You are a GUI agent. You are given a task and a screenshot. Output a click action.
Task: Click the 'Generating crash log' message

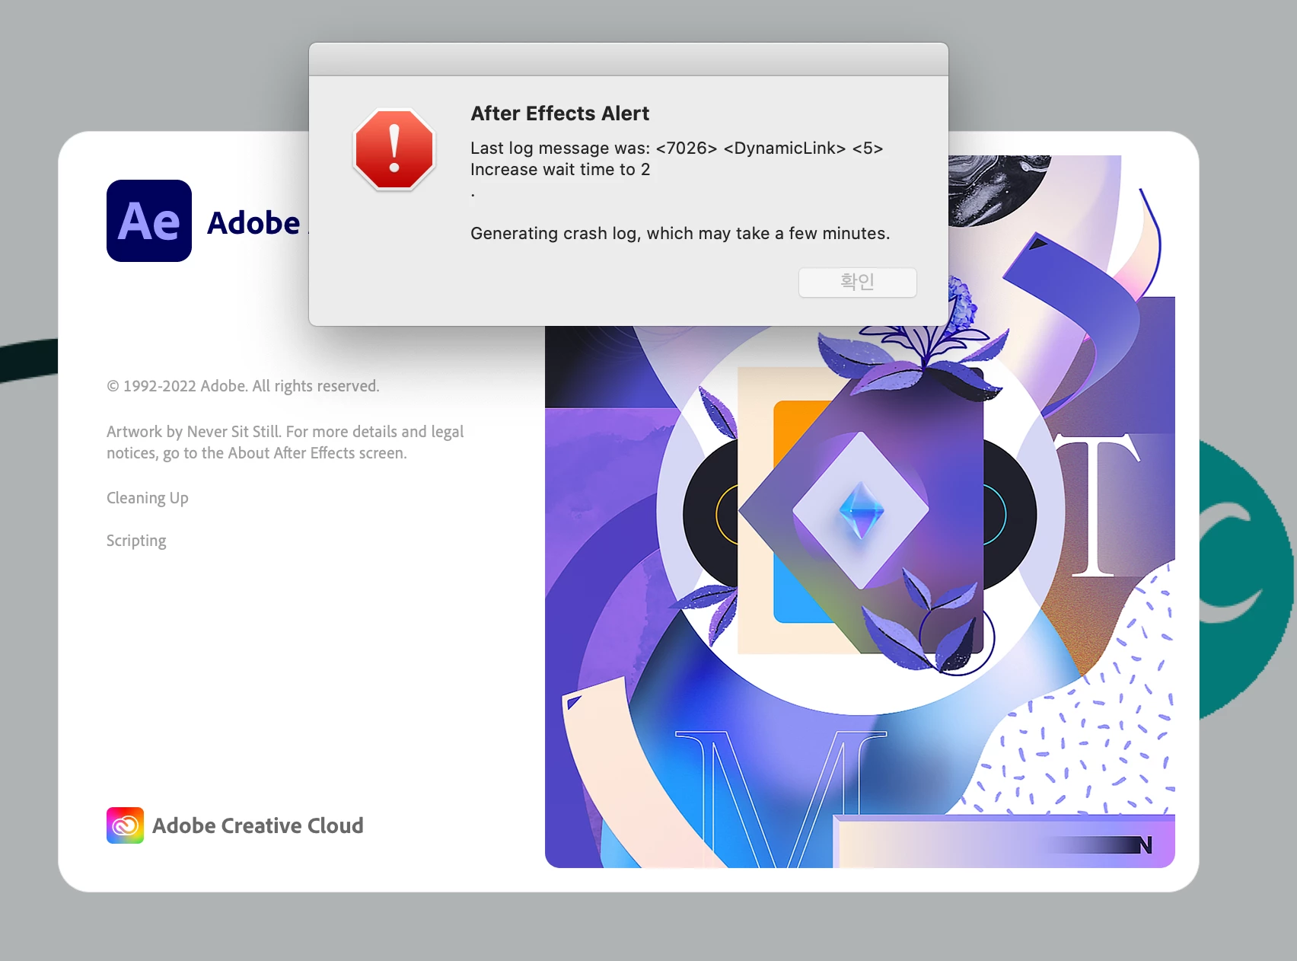[x=680, y=233]
